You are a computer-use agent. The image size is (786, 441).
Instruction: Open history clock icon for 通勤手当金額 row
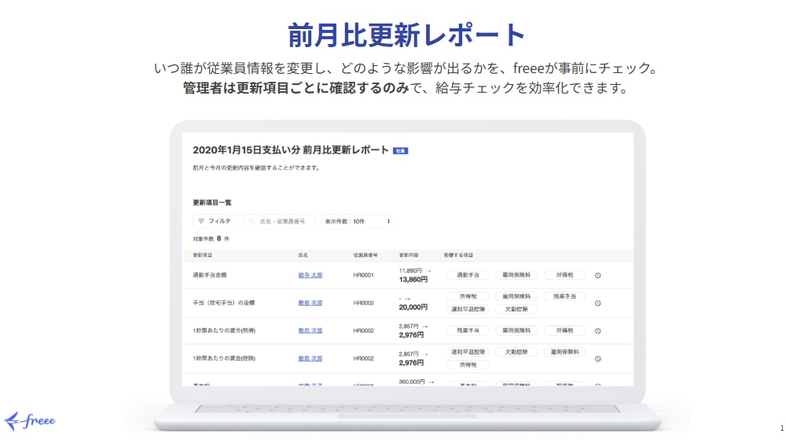pyautogui.click(x=597, y=276)
